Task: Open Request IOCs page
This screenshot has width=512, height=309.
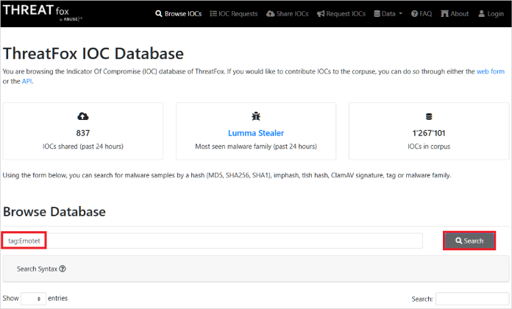Action: (x=341, y=14)
